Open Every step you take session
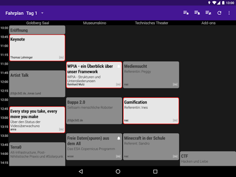This screenshot has width=236, height=177. click(37, 120)
